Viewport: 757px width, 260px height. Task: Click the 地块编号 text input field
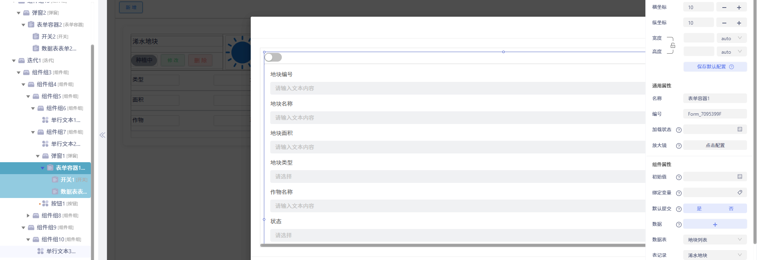(x=454, y=88)
